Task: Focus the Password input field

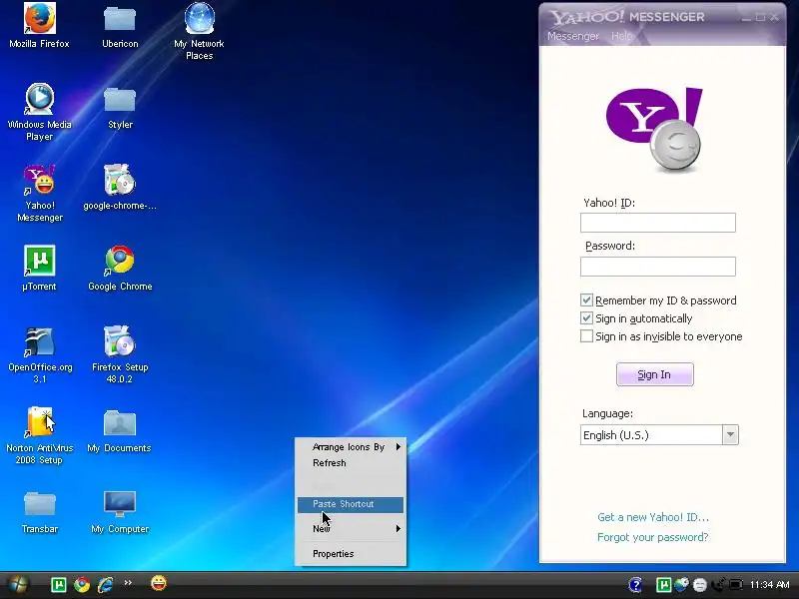Action: (658, 267)
